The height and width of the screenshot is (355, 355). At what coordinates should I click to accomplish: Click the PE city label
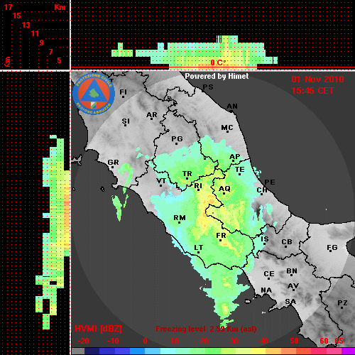click(270, 182)
